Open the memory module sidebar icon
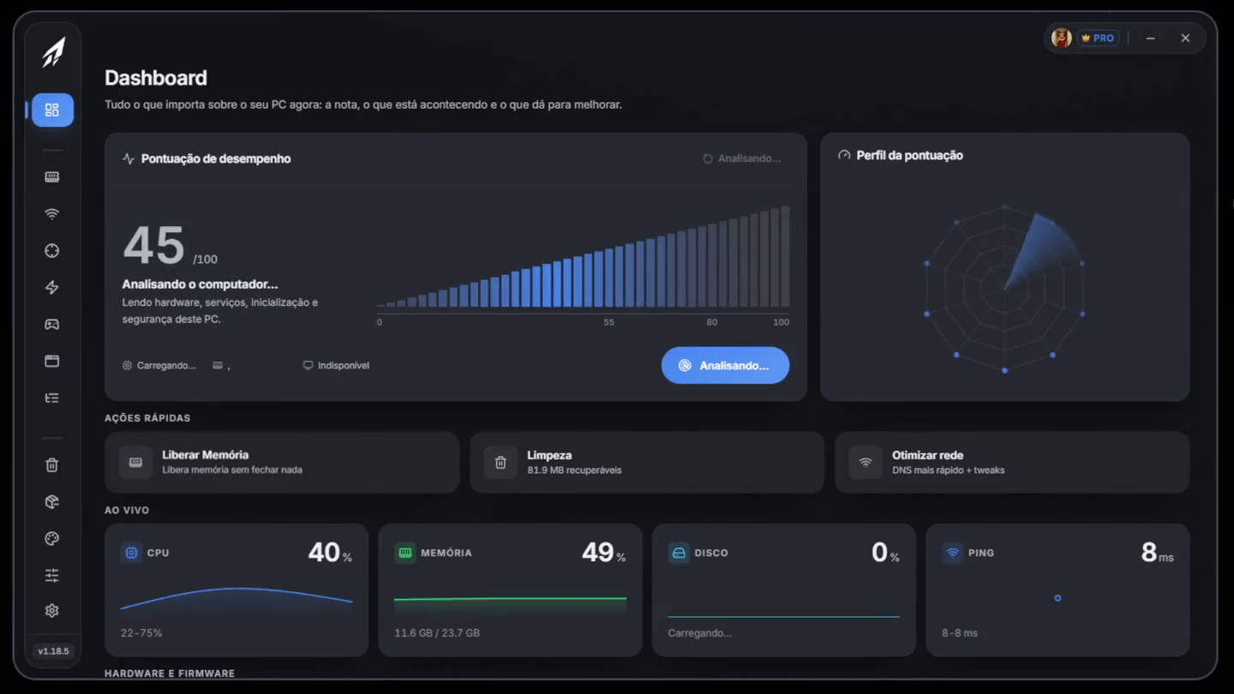1234x694 pixels. coord(52,177)
